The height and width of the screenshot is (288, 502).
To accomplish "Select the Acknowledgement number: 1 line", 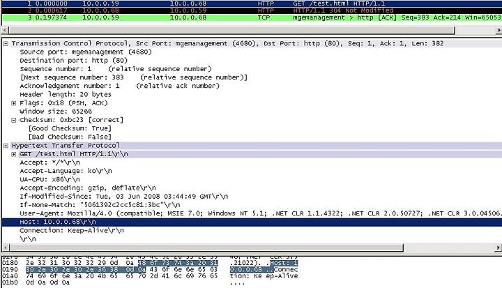I will tap(120, 86).
